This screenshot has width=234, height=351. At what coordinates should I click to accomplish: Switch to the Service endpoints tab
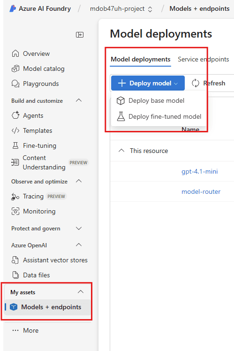[x=204, y=59]
